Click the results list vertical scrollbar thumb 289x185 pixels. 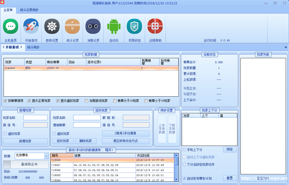pos(176,161)
